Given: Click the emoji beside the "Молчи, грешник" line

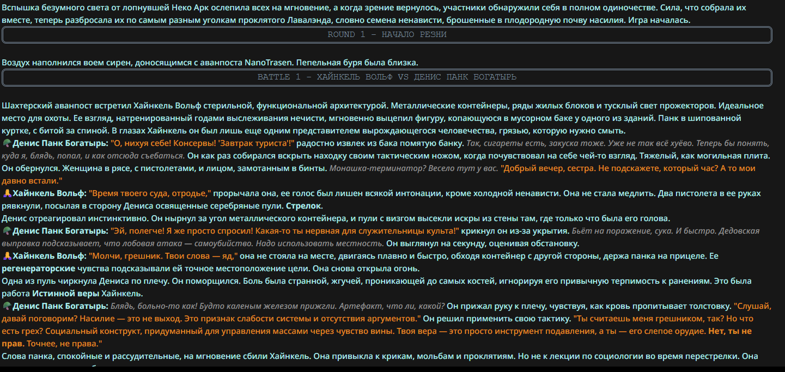Looking at the screenshot, I should pos(7,256).
